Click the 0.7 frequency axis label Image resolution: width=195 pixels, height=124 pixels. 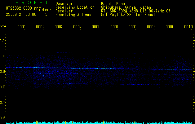pos(2,102)
